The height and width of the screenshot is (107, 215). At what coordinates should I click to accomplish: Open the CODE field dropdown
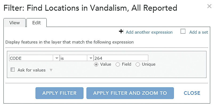[57, 58]
